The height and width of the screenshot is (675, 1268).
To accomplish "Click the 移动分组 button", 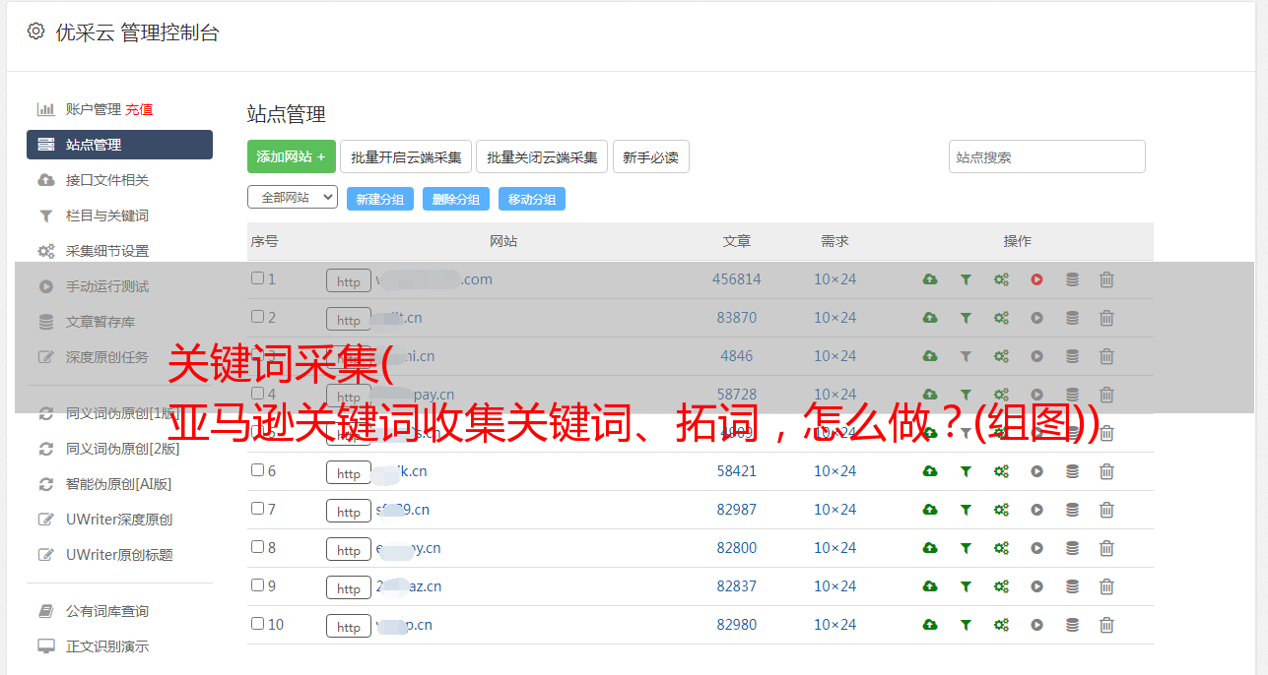I will (532, 199).
